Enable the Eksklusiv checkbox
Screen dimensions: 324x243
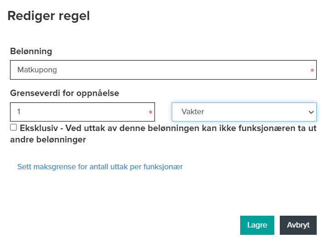tap(14, 128)
